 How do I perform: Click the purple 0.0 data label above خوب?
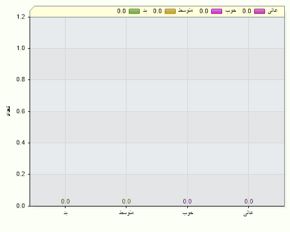187,201
